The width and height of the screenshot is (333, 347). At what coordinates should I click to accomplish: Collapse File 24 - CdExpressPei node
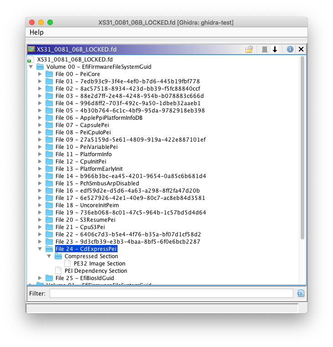[x=40, y=249]
